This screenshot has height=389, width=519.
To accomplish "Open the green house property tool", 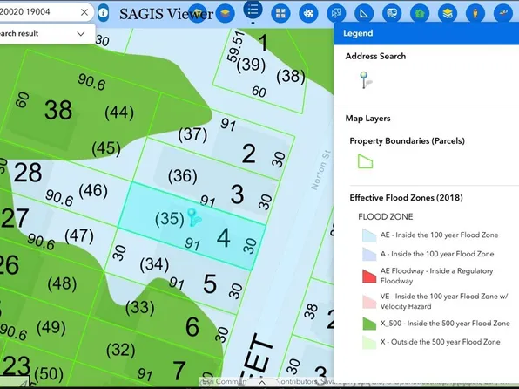I will [420, 13].
